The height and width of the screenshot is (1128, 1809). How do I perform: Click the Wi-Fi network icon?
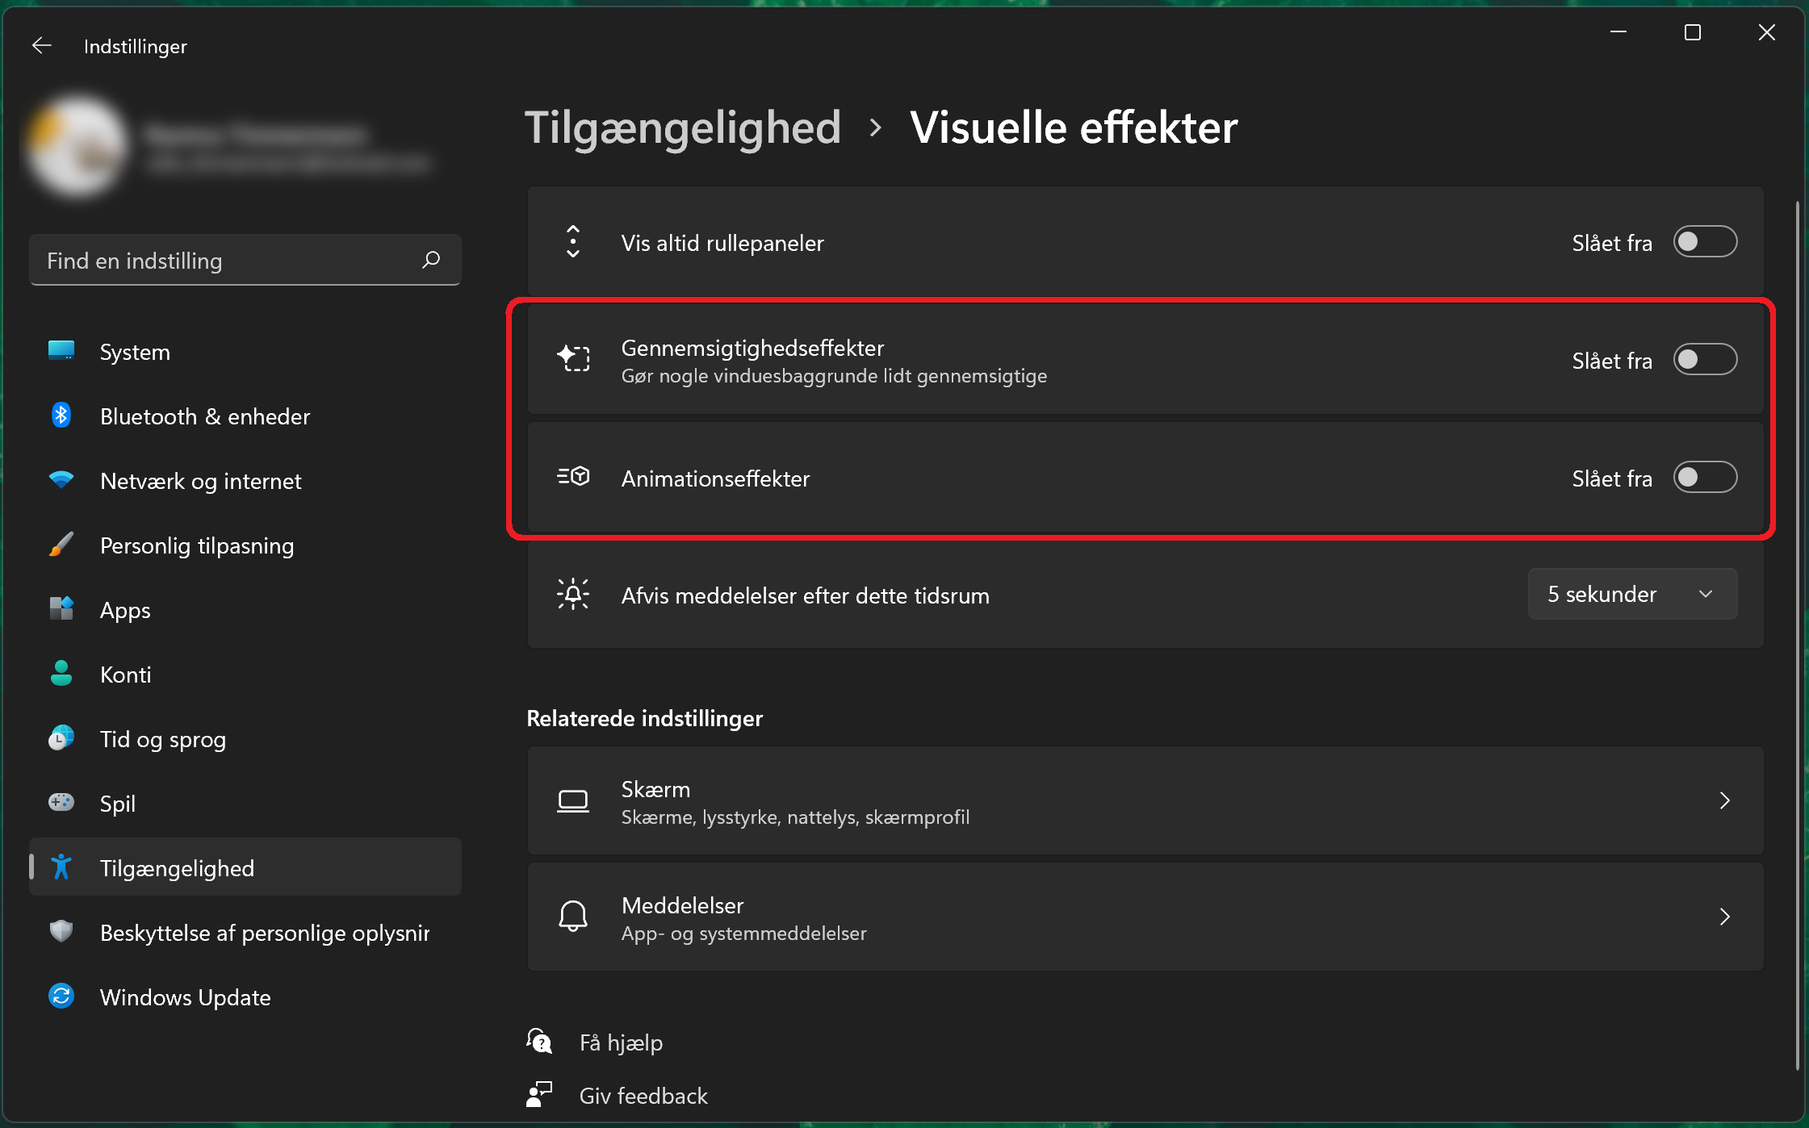coord(61,480)
